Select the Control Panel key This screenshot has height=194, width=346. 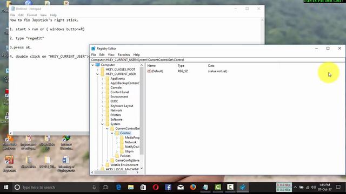coord(119,92)
